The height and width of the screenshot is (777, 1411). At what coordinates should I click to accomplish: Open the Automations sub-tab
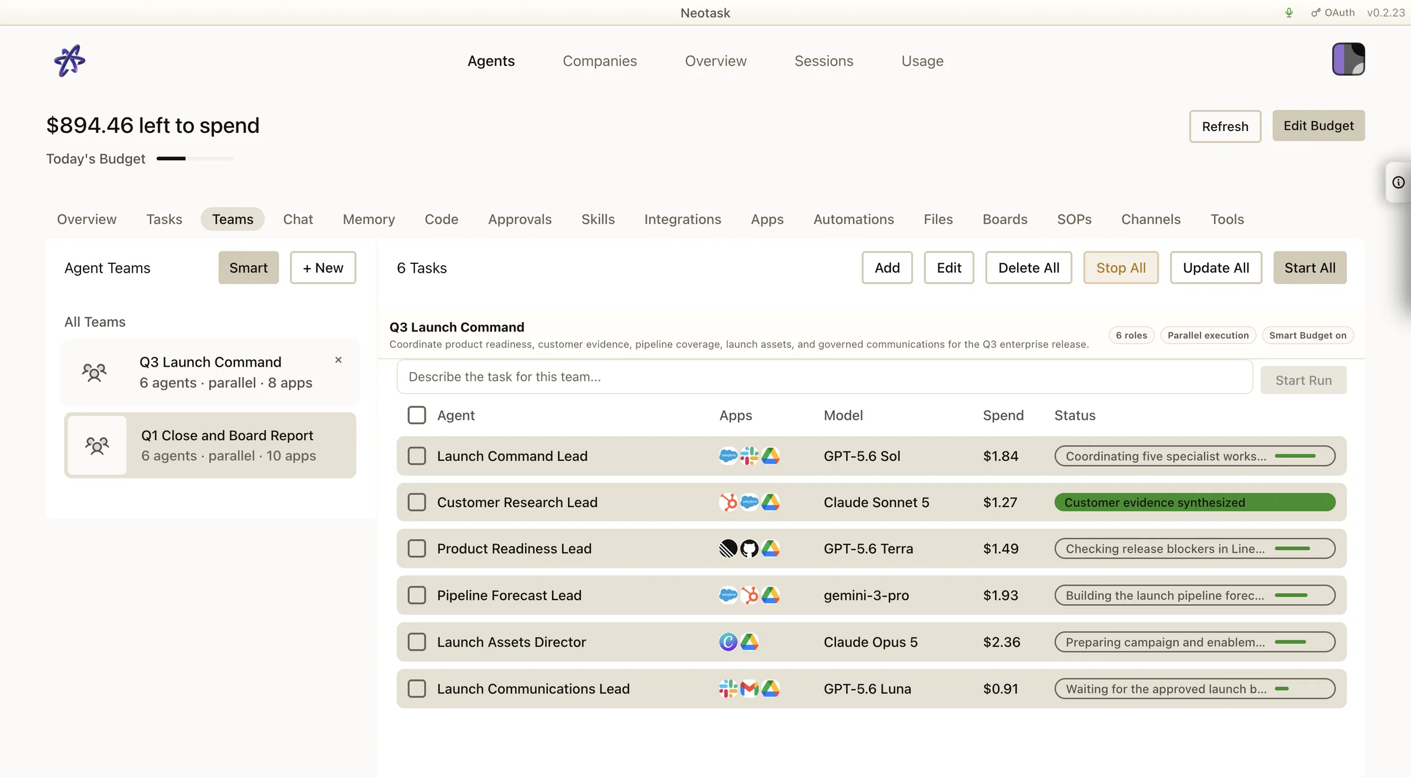[x=854, y=219]
